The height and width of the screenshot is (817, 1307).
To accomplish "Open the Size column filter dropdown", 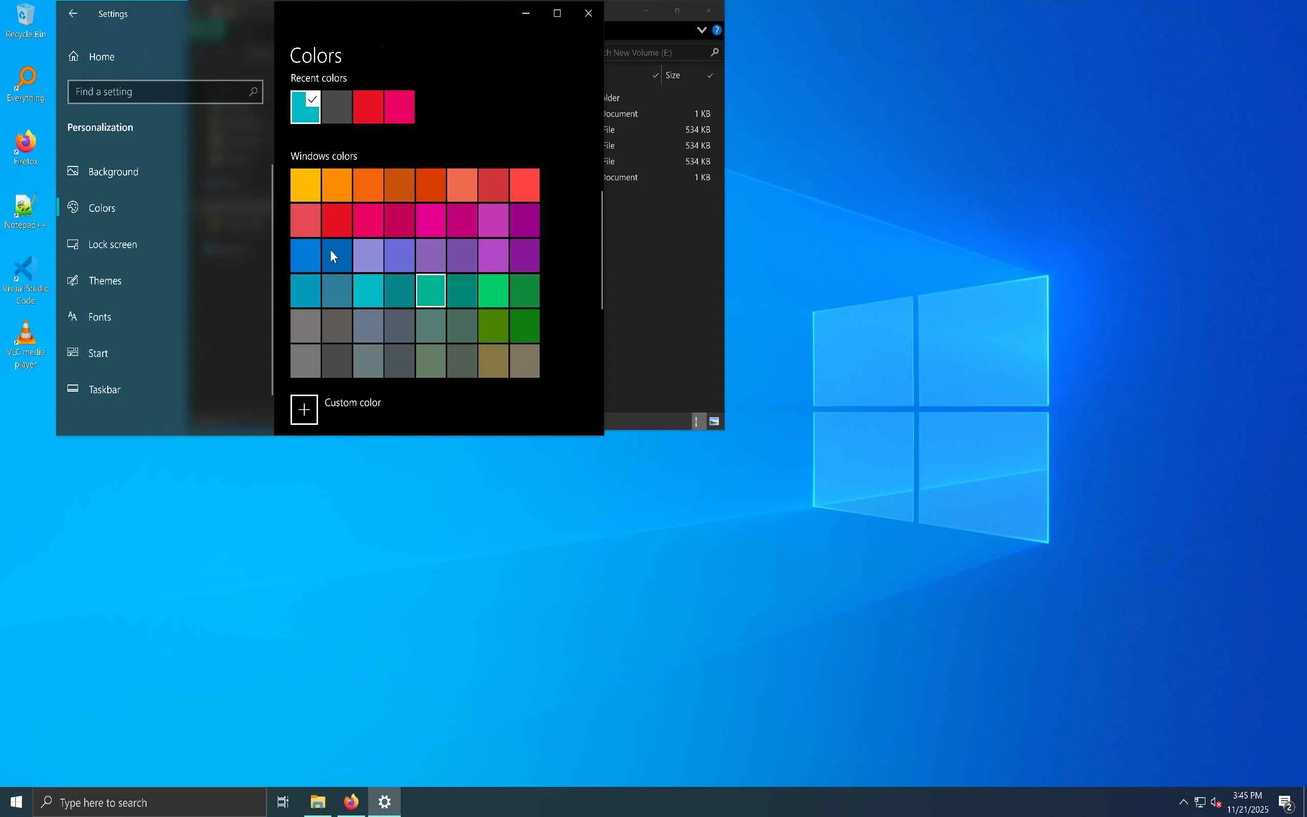I will pos(710,76).
